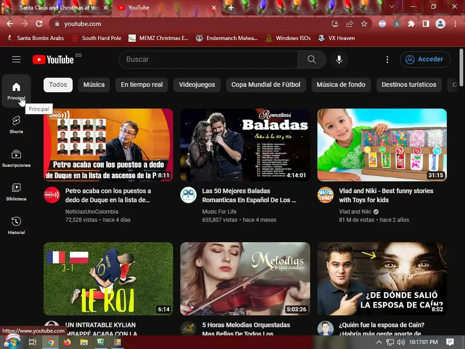Open the Windows Start button
The width and height of the screenshot is (465, 349).
click(11, 342)
